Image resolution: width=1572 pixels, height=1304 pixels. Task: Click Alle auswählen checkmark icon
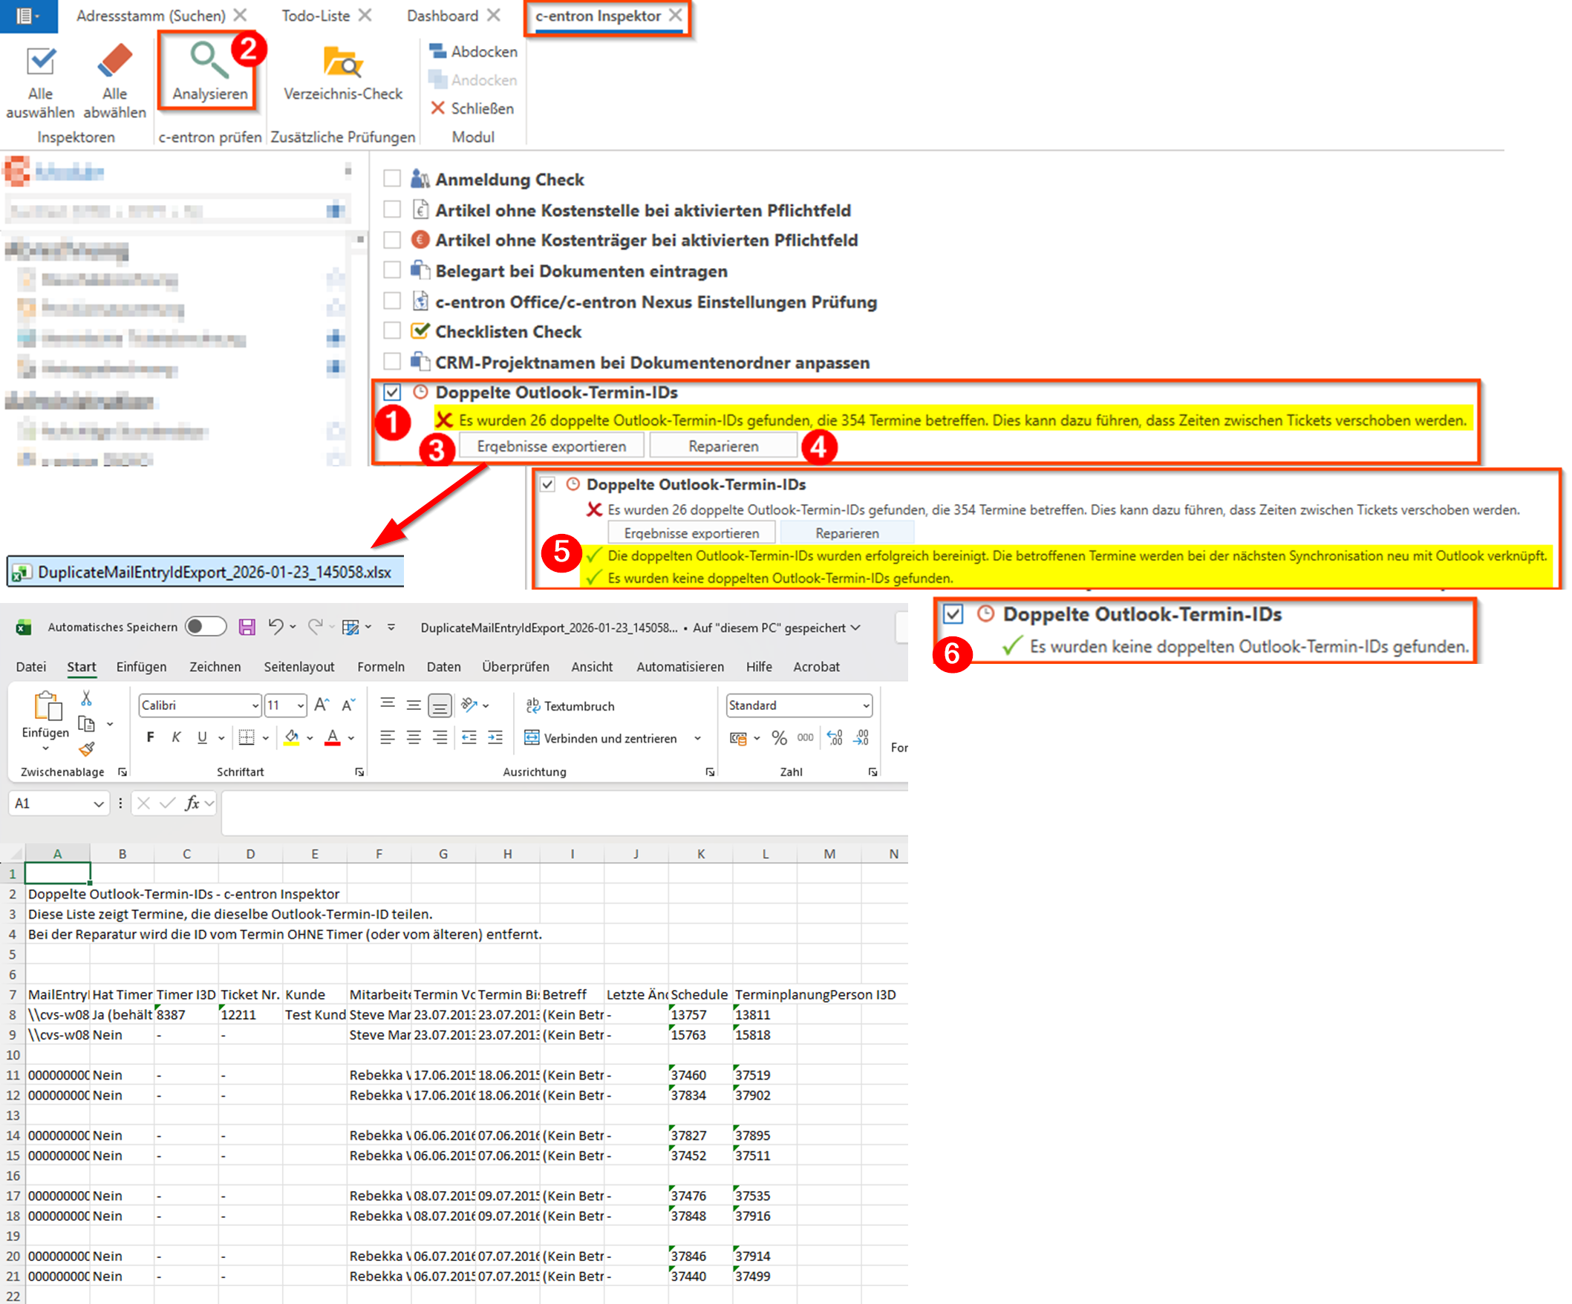(x=40, y=62)
